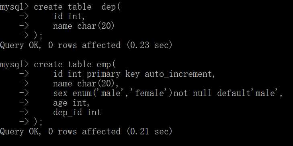Viewport: 293px width, 146px height.
Task: Click 'name char(20),' in emp definition
Action: (x=86, y=84)
